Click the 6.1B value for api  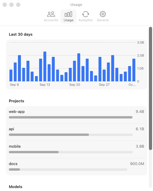140,129
